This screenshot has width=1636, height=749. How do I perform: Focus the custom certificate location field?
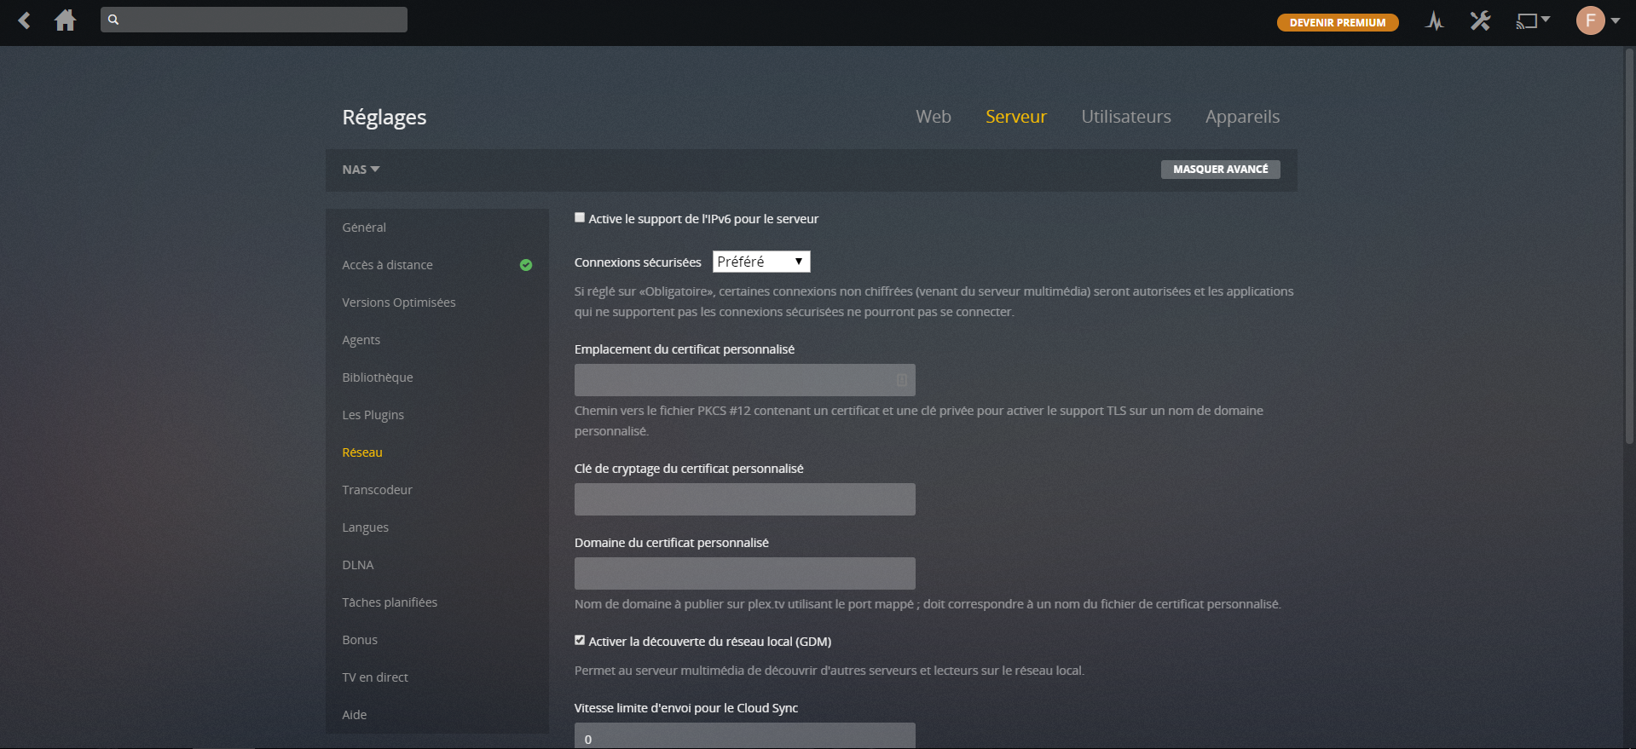tap(745, 380)
